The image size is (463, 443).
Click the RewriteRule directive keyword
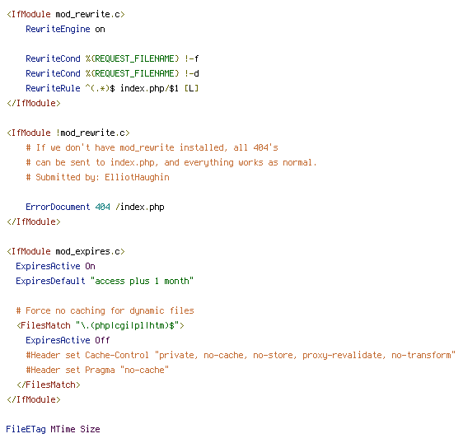tap(53, 88)
